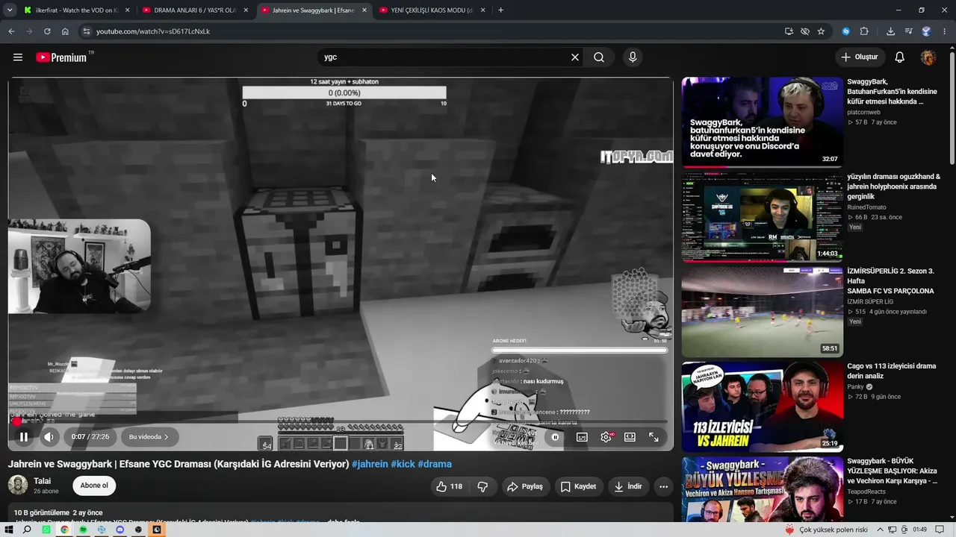Bookmark this page with the star
956x537 pixels.
click(x=821, y=31)
